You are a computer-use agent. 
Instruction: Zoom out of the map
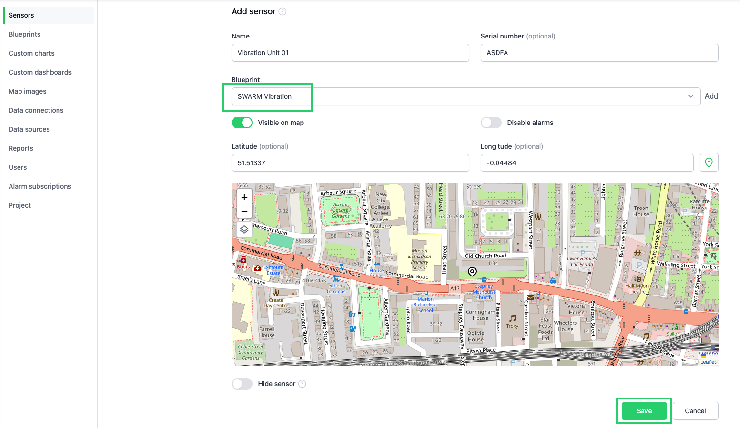pos(244,211)
